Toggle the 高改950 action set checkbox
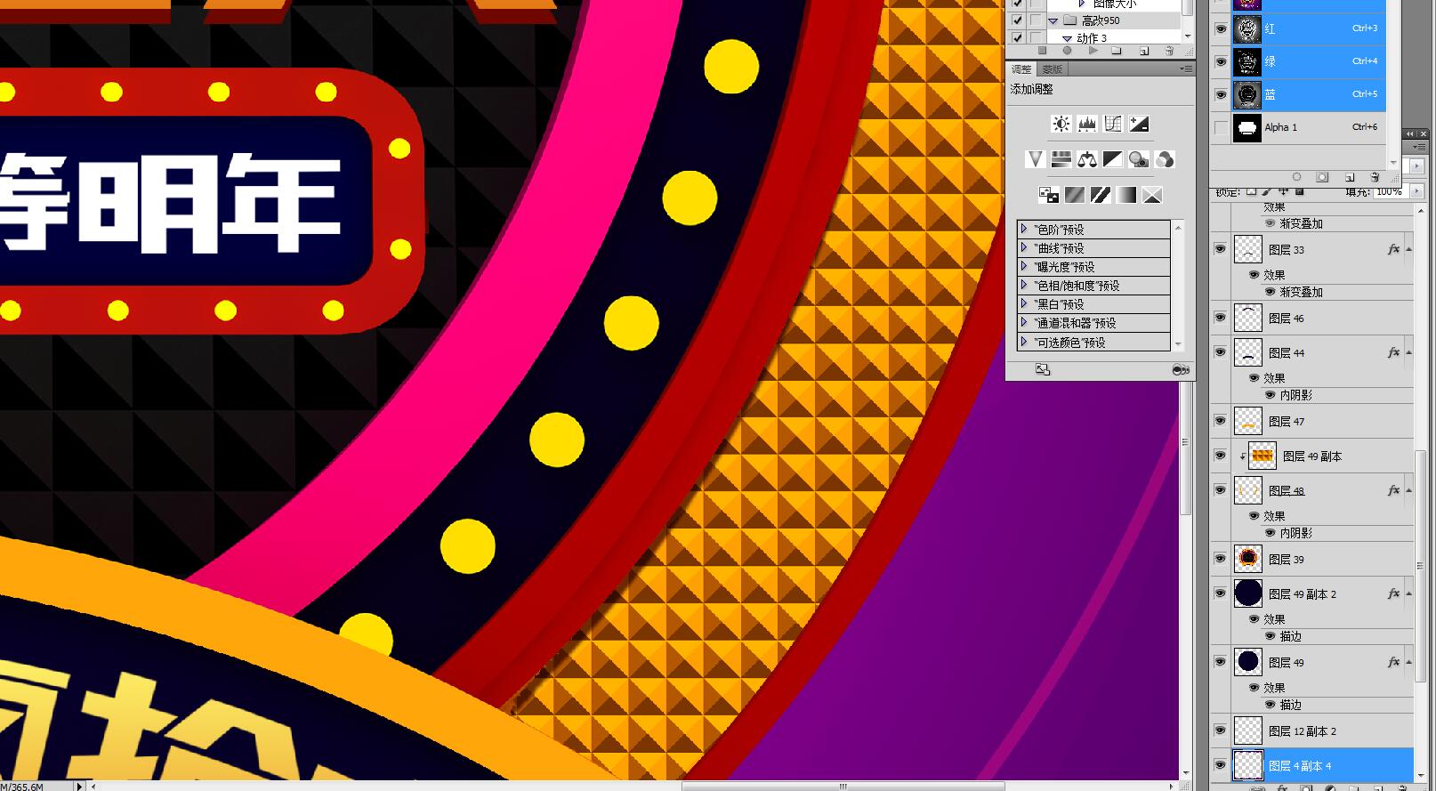Image resolution: width=1436 pixels, height=791 pixels. [x=1017, y=20]
